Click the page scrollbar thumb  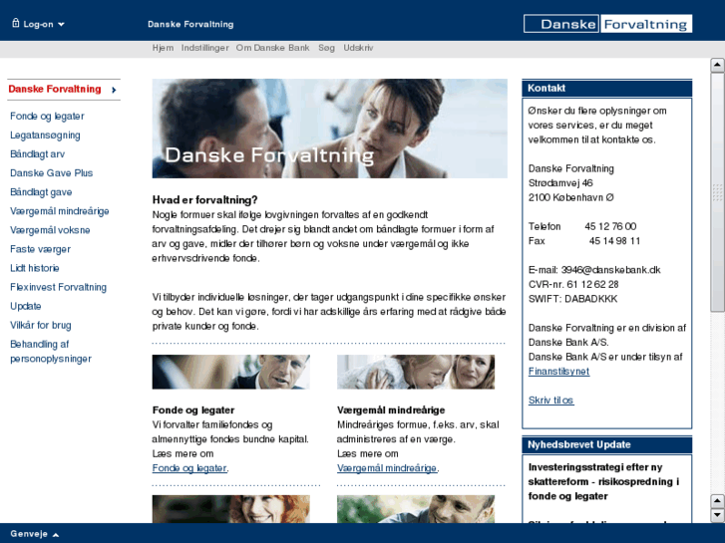point(717,192)
